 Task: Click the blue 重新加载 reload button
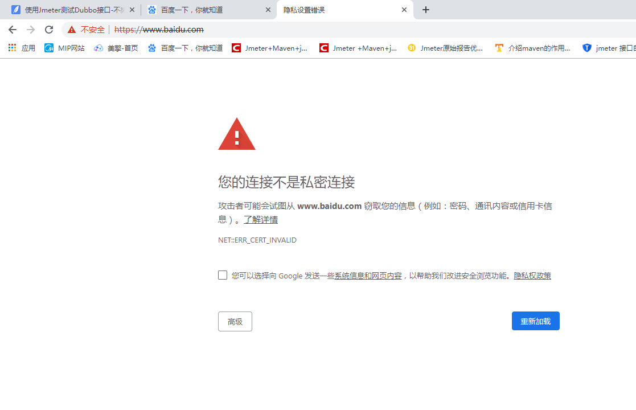click(x=535, y=321)
